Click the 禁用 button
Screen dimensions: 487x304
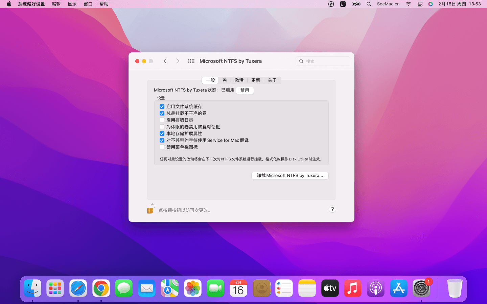click(245, 91)
